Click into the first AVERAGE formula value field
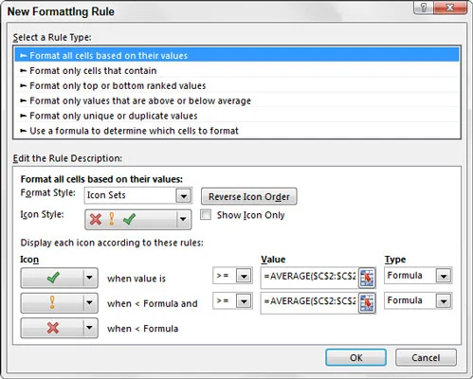Screen dimensions: 473x379 (x=309, y=277)
